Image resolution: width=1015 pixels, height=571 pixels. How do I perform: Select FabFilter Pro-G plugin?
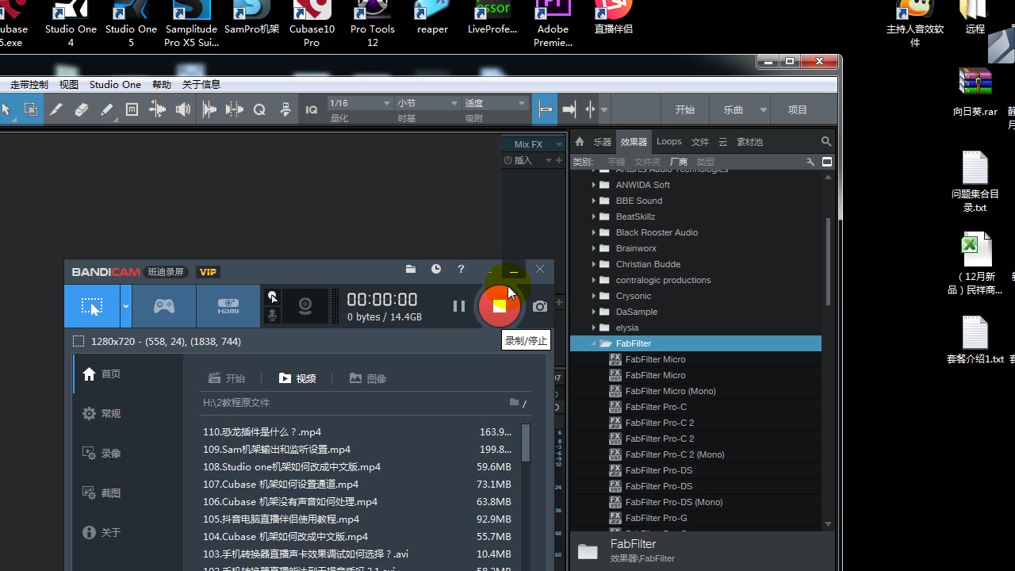tap(656, 518)
